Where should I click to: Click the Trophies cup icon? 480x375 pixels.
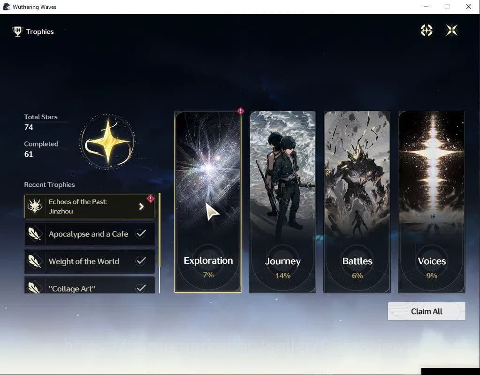pos(17,31)
